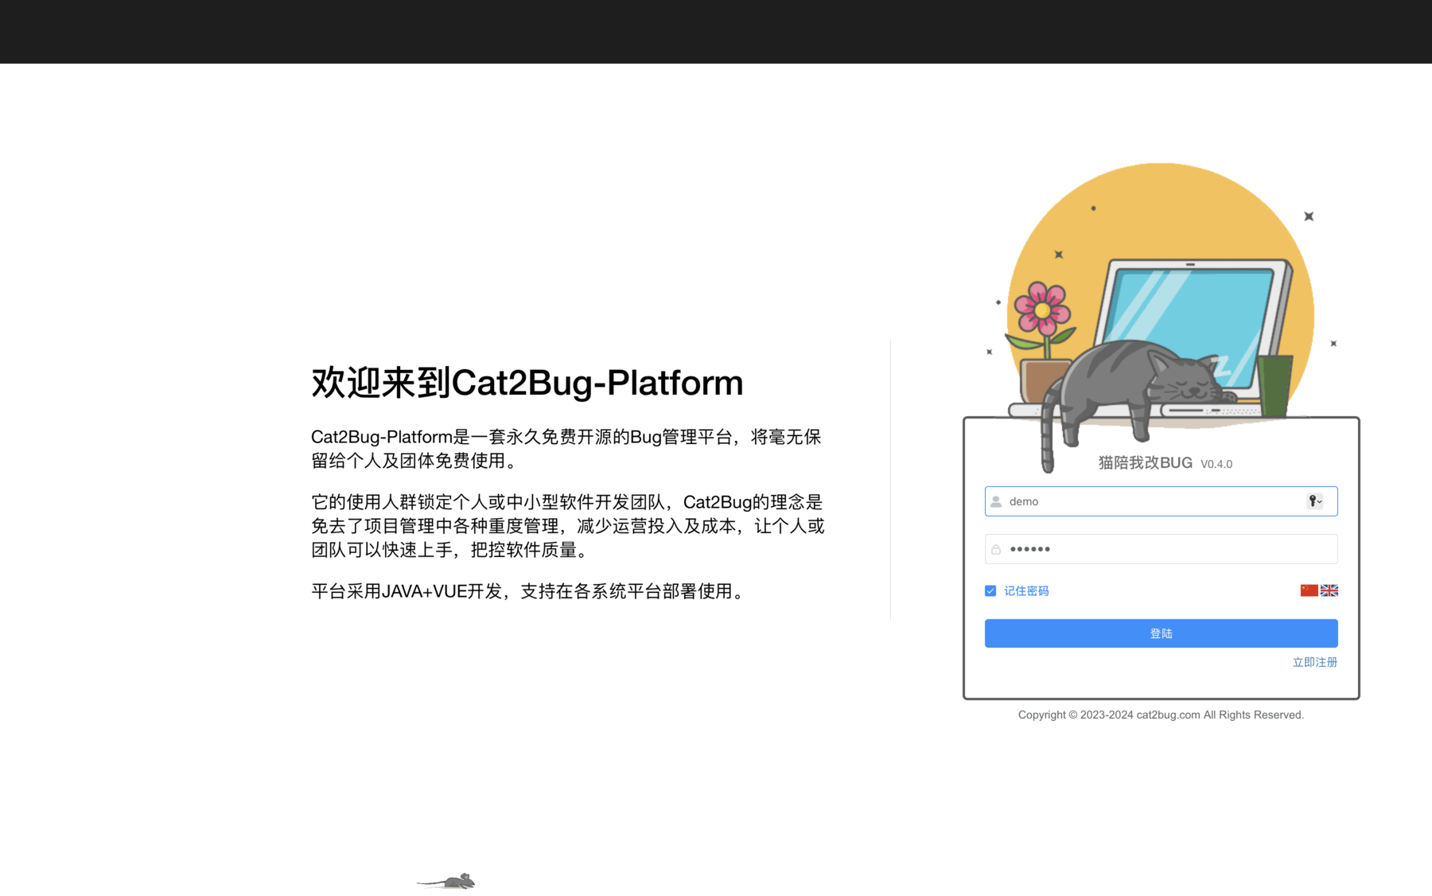Switch language with the UK flag icon
The width and height of the screenshot is (1432, 896).
tap(1329, 590)
